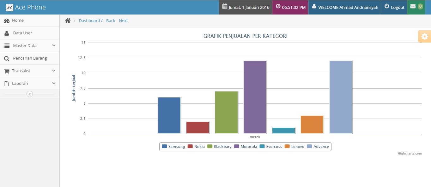The width and height of the screenshot is (431, 187).
Task: Open the Master Data menu
Action: click(x=30, y=46)
